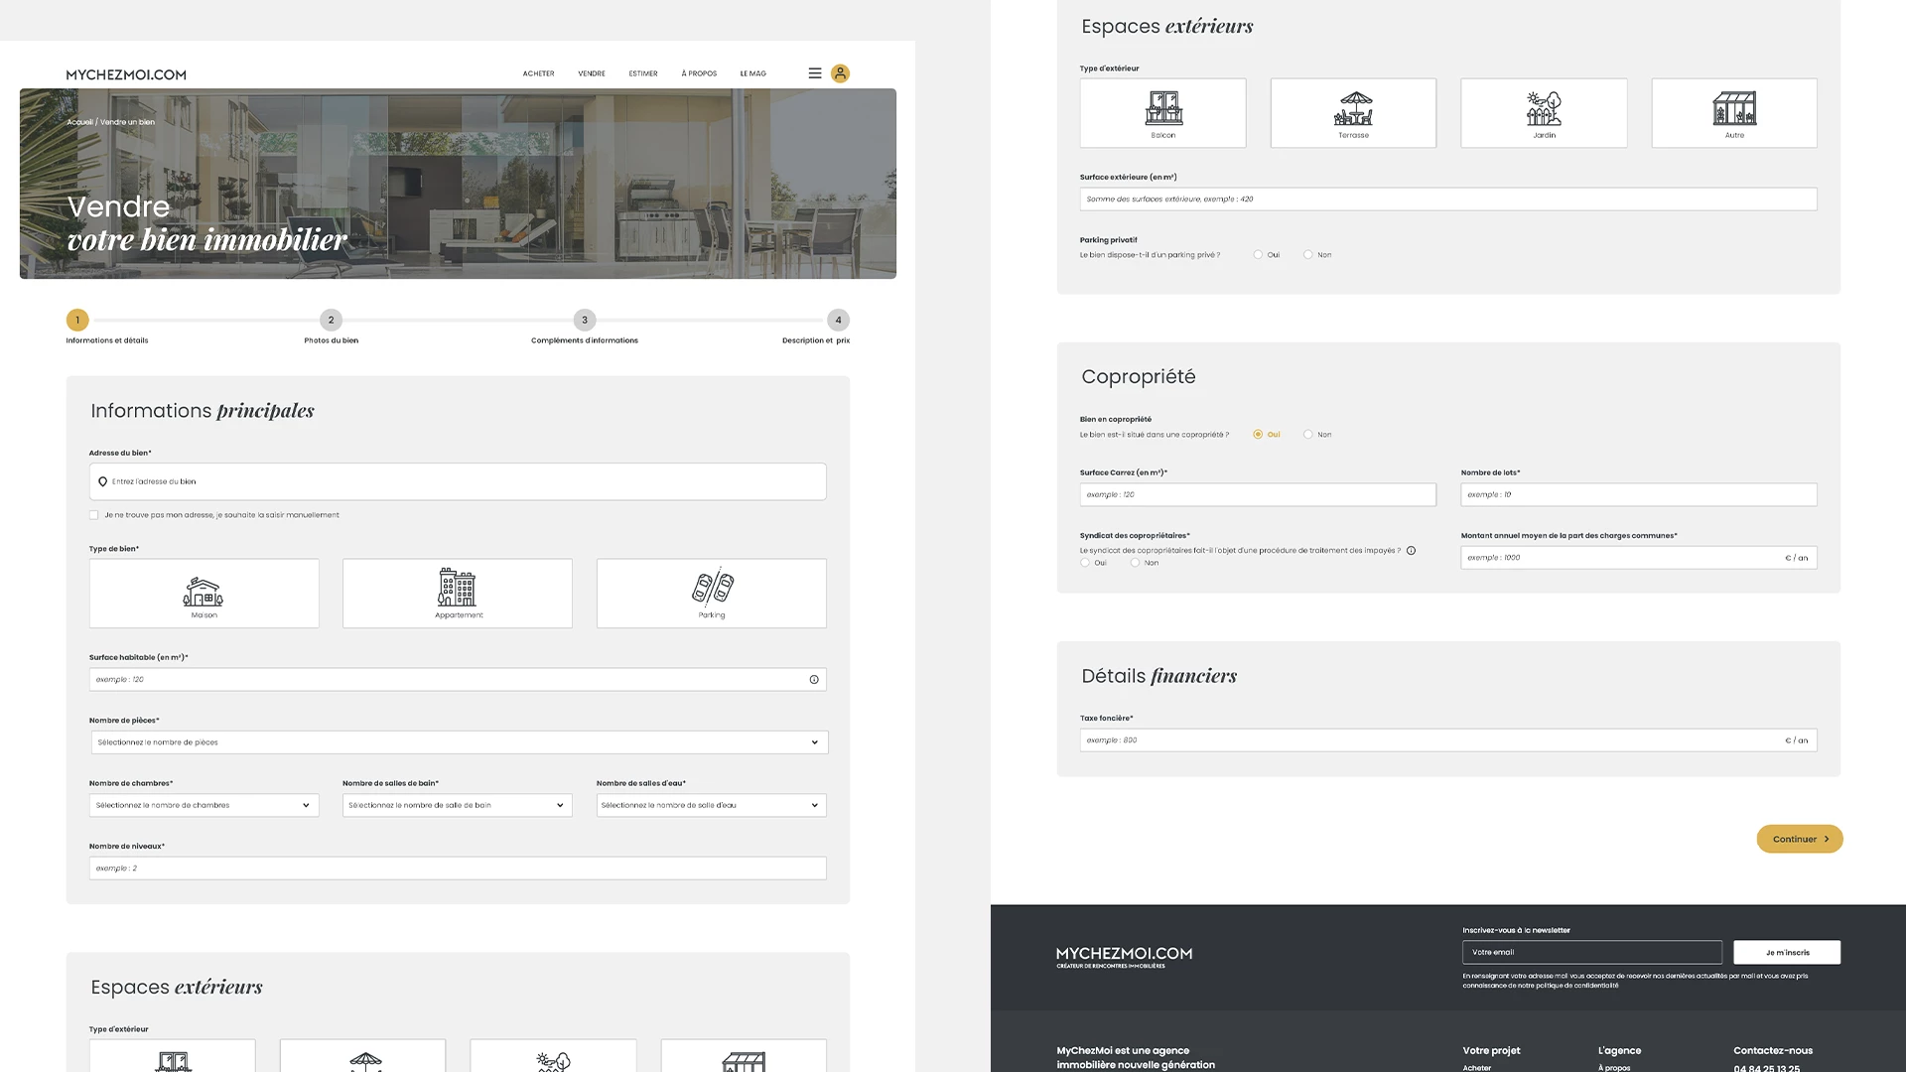Jump to step 3 Compléments d'informations
The height and width of the screenshot is (1072, 1906).
coord(585,320)
